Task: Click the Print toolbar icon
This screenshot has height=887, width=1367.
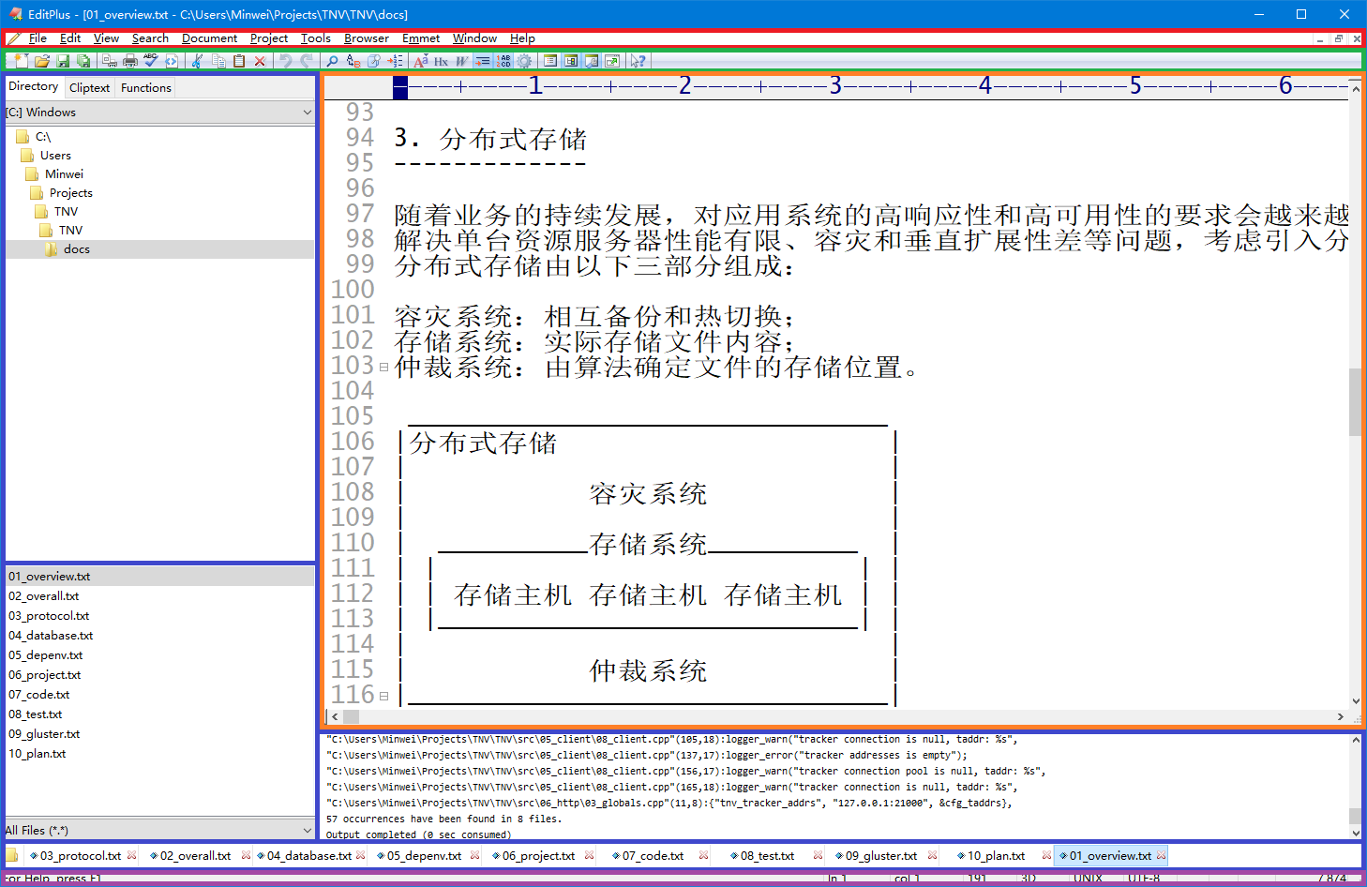Action: click(x=130, y=61)
